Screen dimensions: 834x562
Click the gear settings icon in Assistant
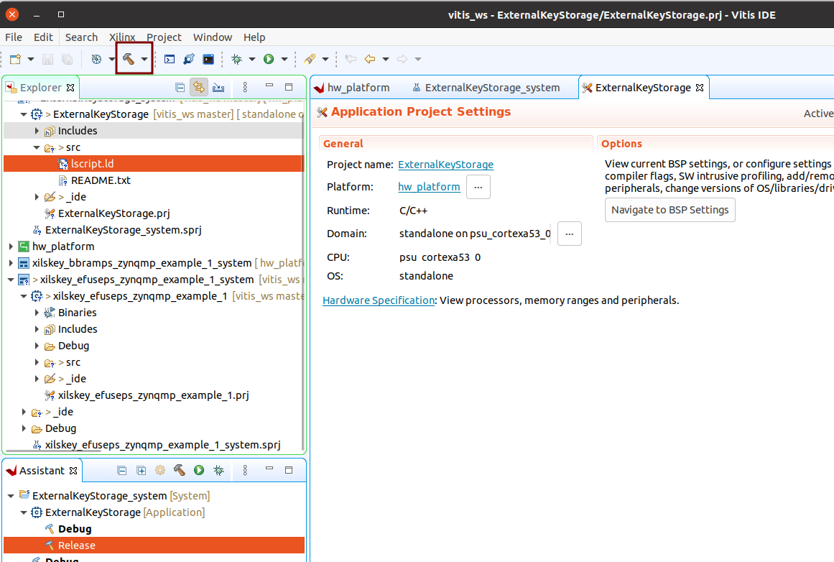point(160,470)
